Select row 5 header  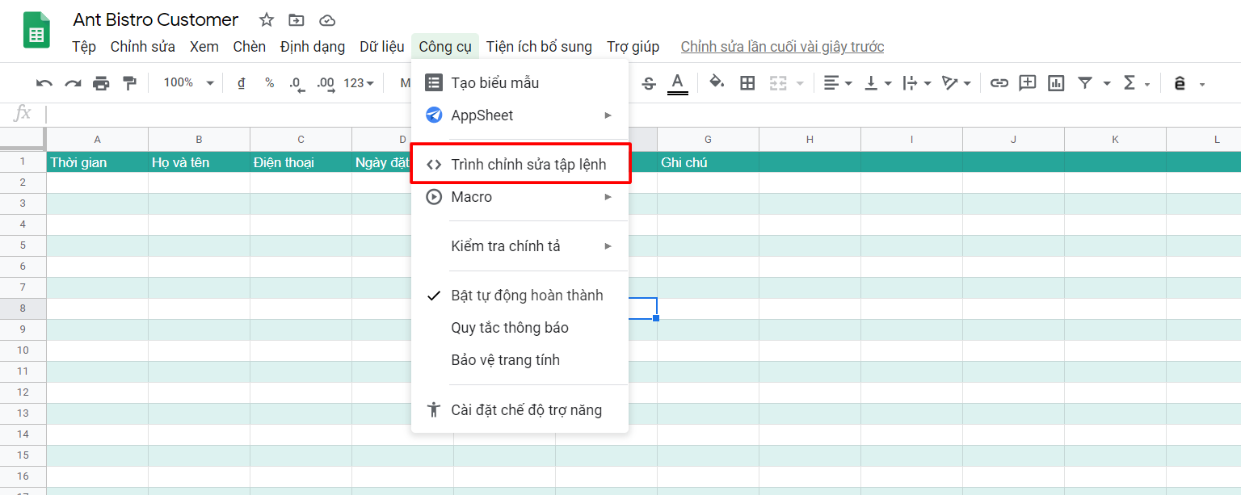coord(23,245)
